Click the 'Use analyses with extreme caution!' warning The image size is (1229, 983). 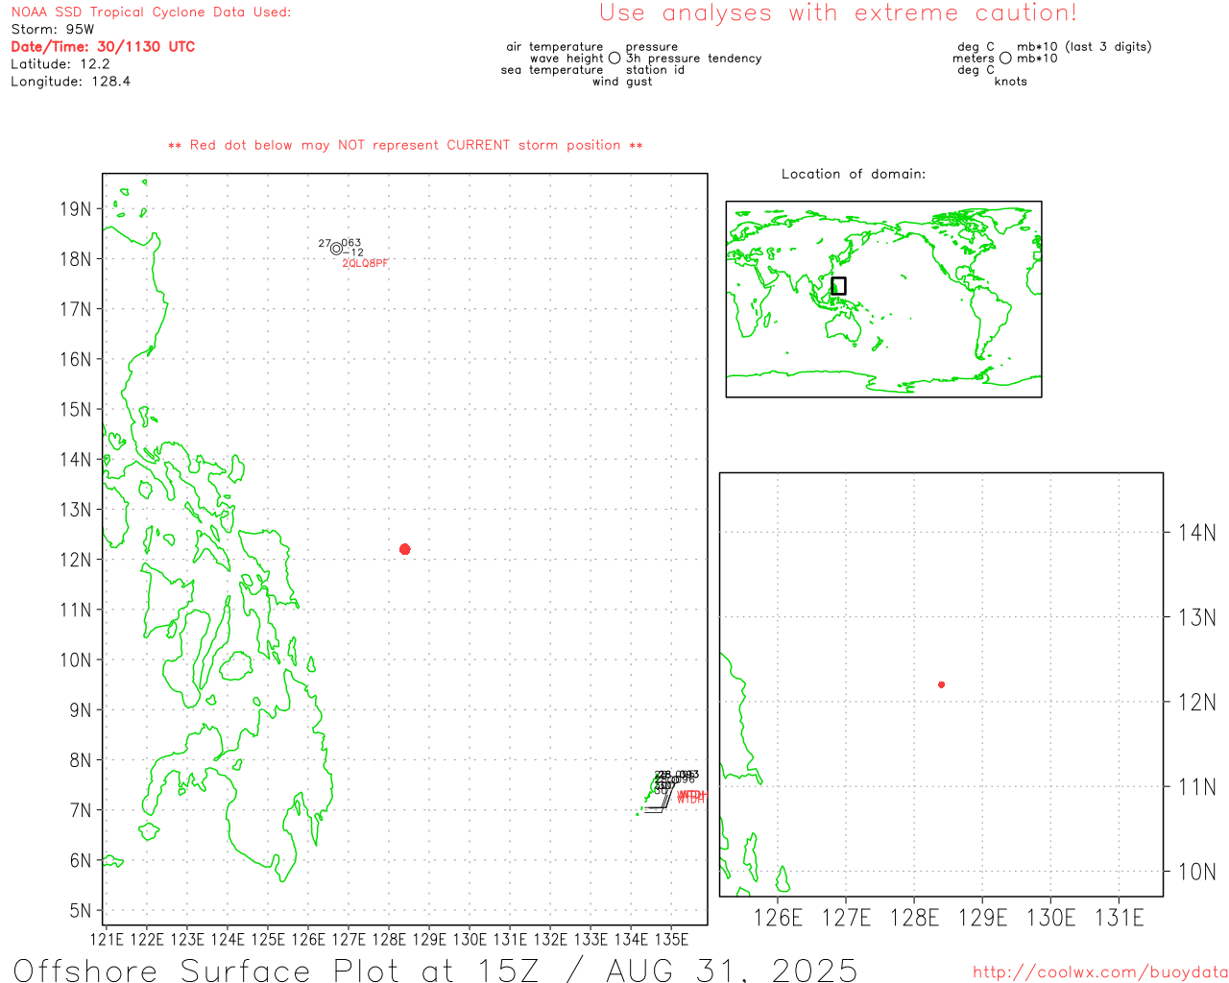[x=838, y=13]
